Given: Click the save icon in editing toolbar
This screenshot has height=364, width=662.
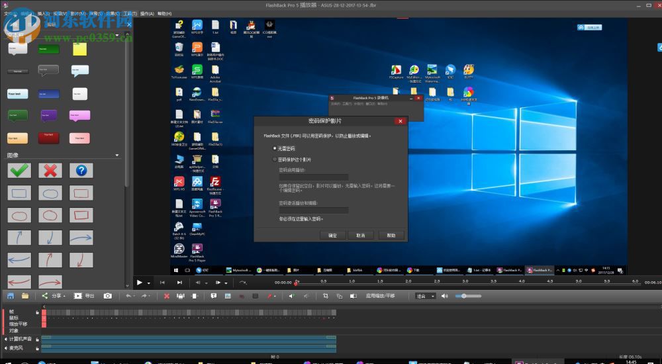Looking at the screenshot, I should pyautogui.click(x=10, y=296).
